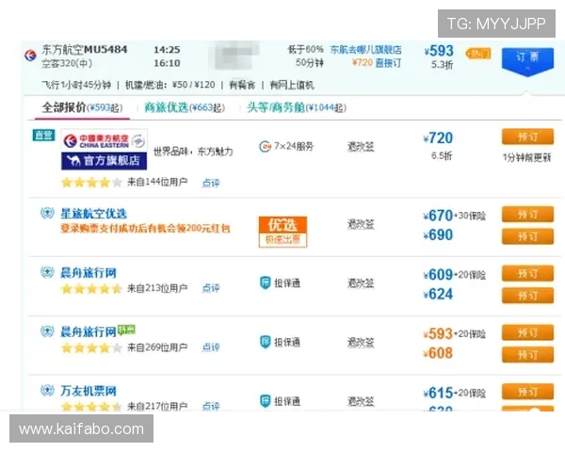Click the 优选 极速出票 badge
Screen dimensions: 565x452
282,232
